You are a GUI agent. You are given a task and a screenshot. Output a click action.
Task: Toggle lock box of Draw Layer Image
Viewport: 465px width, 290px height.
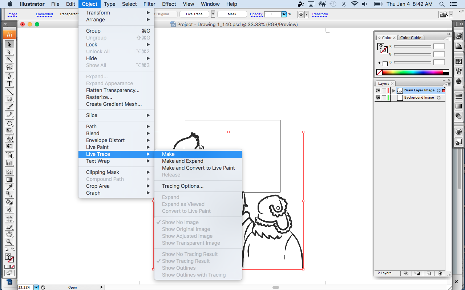[x=384, y=91]
